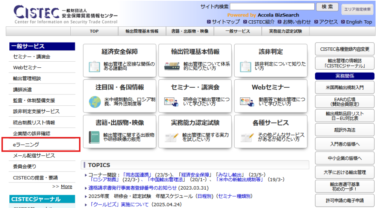Click the globe icon for 注目国・各国情報
The image size is (385, 208).
95,102
